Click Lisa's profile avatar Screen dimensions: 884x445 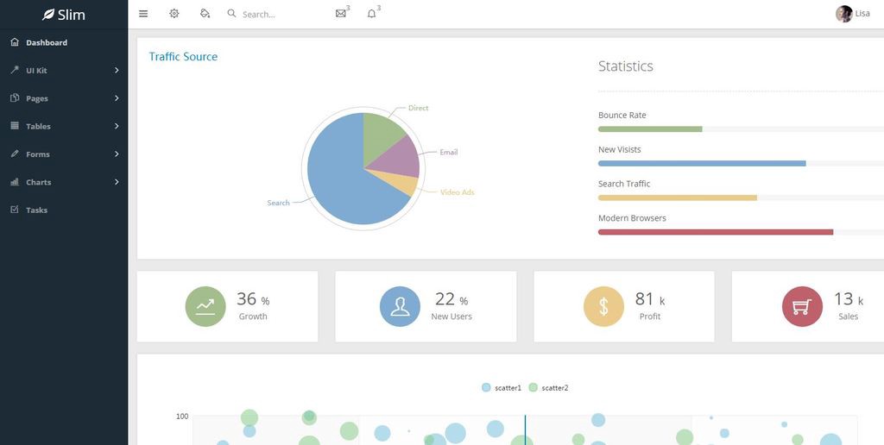pyautogui.click(x=844, y=14)
